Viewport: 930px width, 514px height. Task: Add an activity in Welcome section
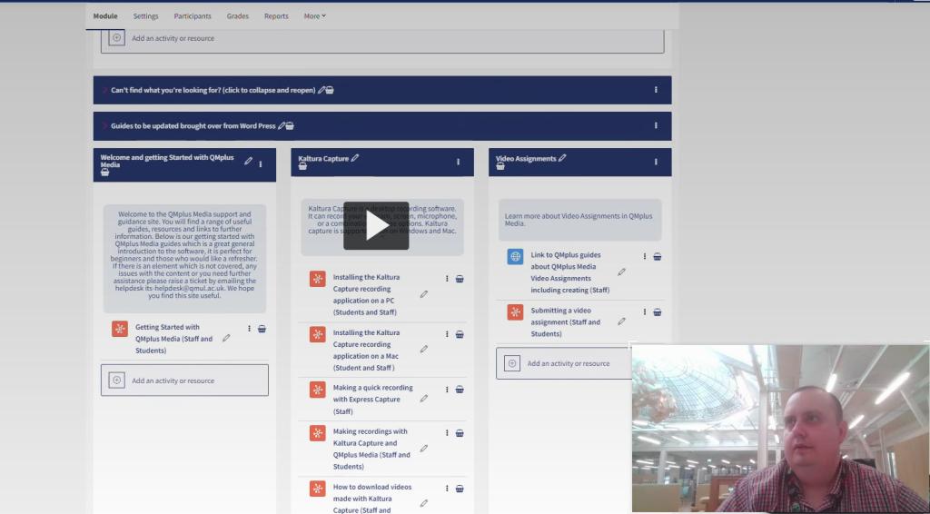[x=184, y=381]
